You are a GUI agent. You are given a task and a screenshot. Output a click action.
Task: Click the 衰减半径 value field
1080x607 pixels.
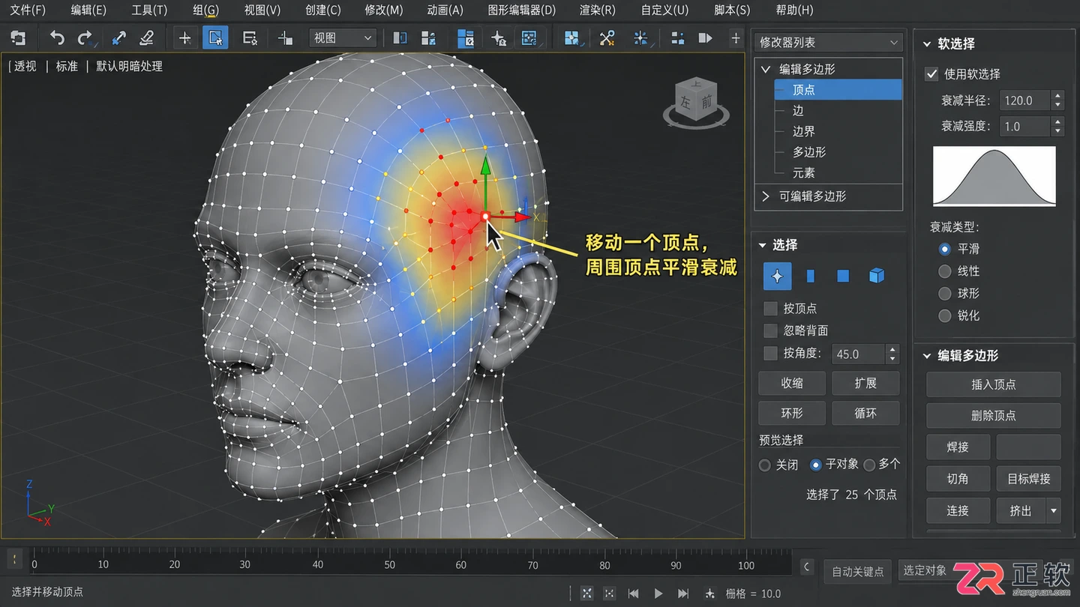(x=1024, y=100)
